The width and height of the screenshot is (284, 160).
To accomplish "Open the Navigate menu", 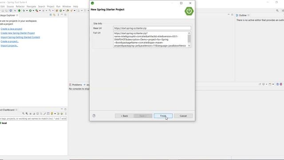I will (x=32, y=6).
